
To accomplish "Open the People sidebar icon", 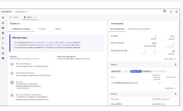I will tap(3, 23).
